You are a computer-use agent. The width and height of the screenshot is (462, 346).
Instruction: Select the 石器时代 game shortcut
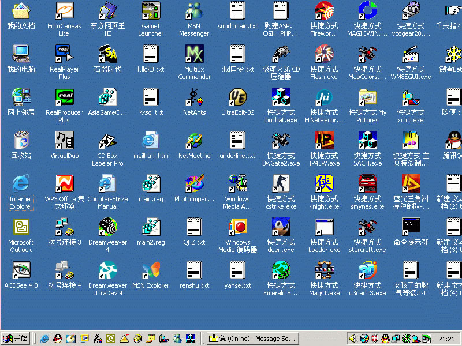tap(107, 54)
